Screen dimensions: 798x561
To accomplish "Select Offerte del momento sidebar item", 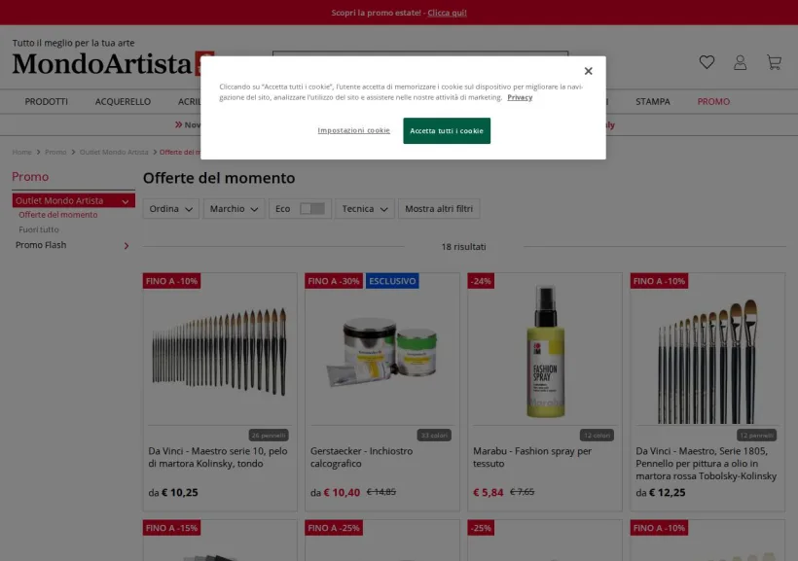I will (x=58, y=215).
